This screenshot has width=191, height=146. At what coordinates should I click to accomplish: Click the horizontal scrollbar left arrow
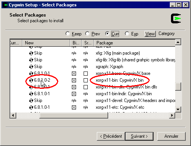[13, 115]
